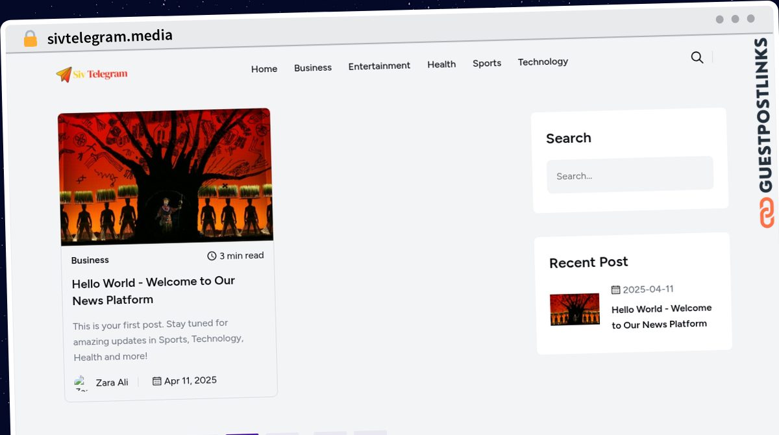Navigate to the Sports section
The width and height of the screenshot is (779, 435).
coord(487,63)
